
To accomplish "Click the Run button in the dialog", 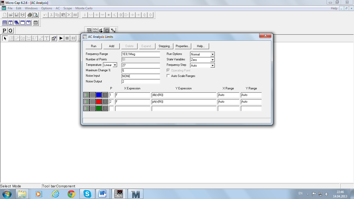I will click(94, 46).
